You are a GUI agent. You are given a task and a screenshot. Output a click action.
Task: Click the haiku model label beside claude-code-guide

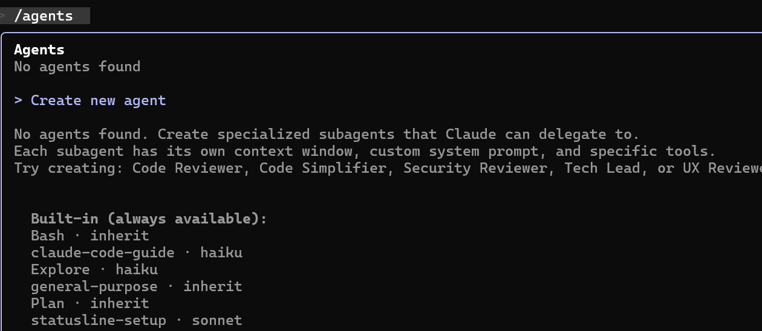(x=221, y=252)
